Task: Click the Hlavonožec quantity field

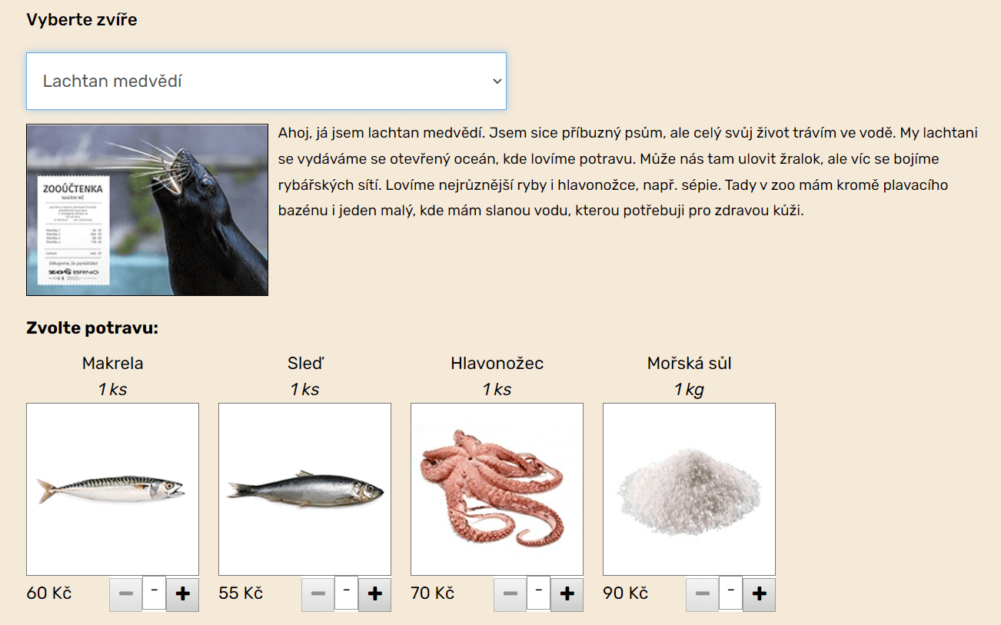Action: pos(539,593)
